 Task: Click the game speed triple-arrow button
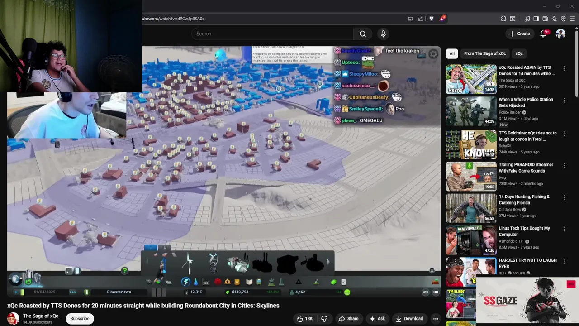73,292
